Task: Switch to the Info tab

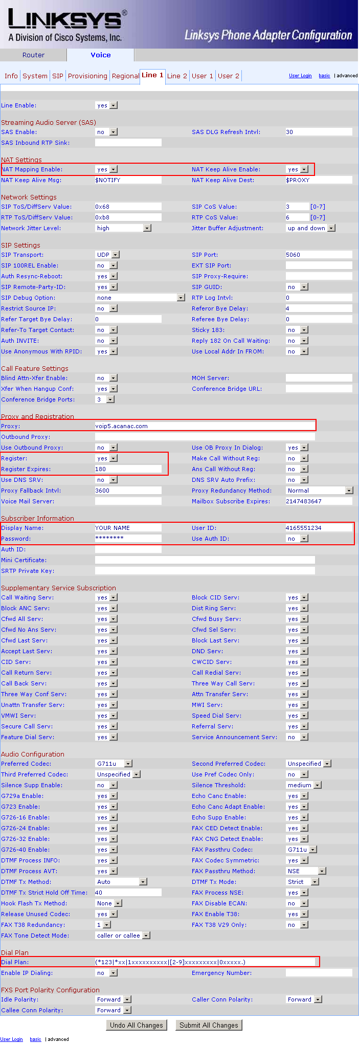Action: click(11, 76)
